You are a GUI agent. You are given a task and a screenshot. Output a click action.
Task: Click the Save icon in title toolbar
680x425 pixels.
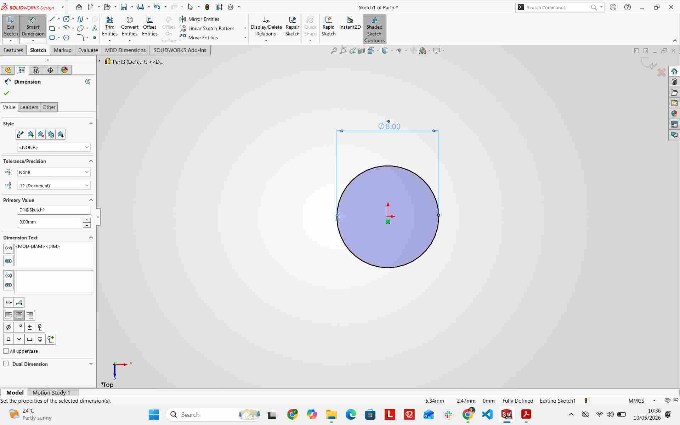click(124, 7)
